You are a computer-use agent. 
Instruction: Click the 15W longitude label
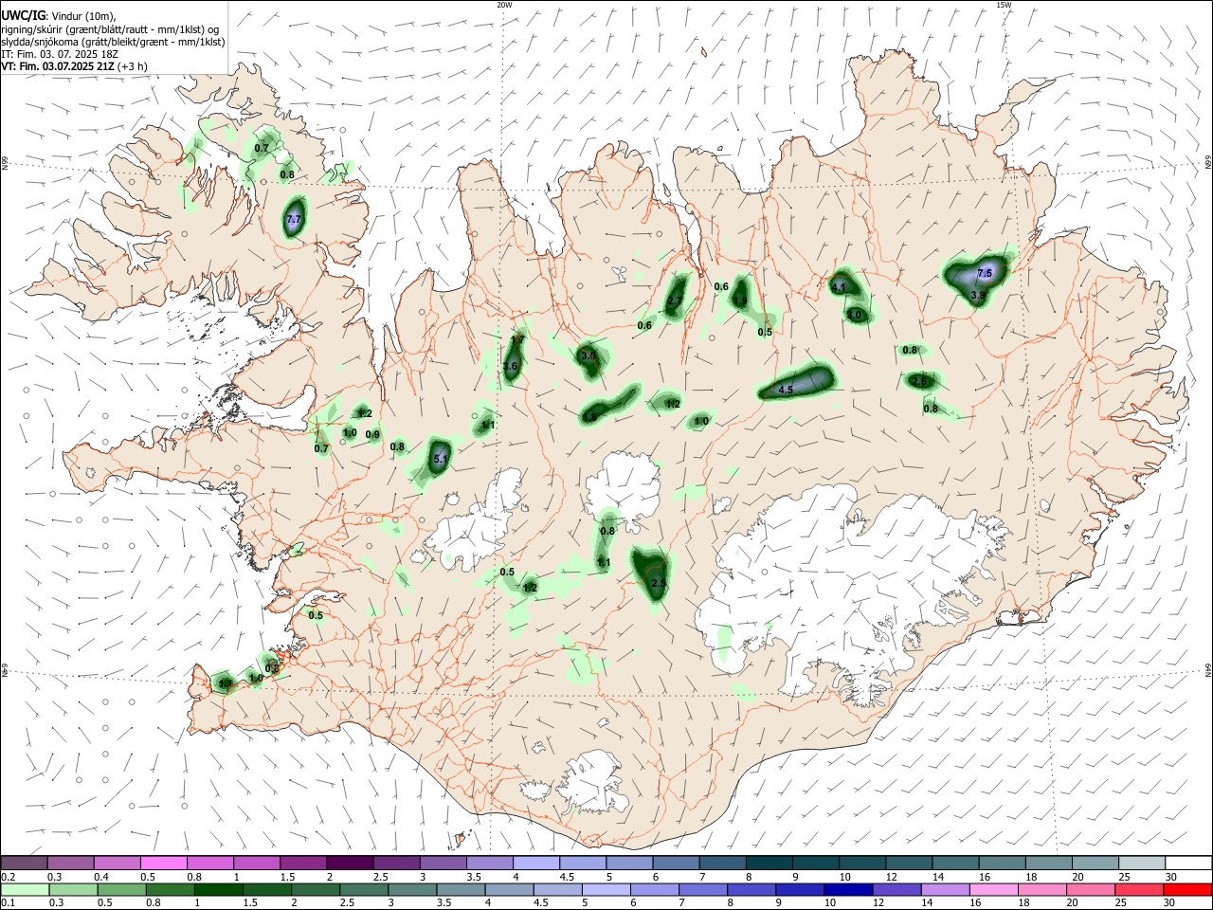(x=1004, y=4)
